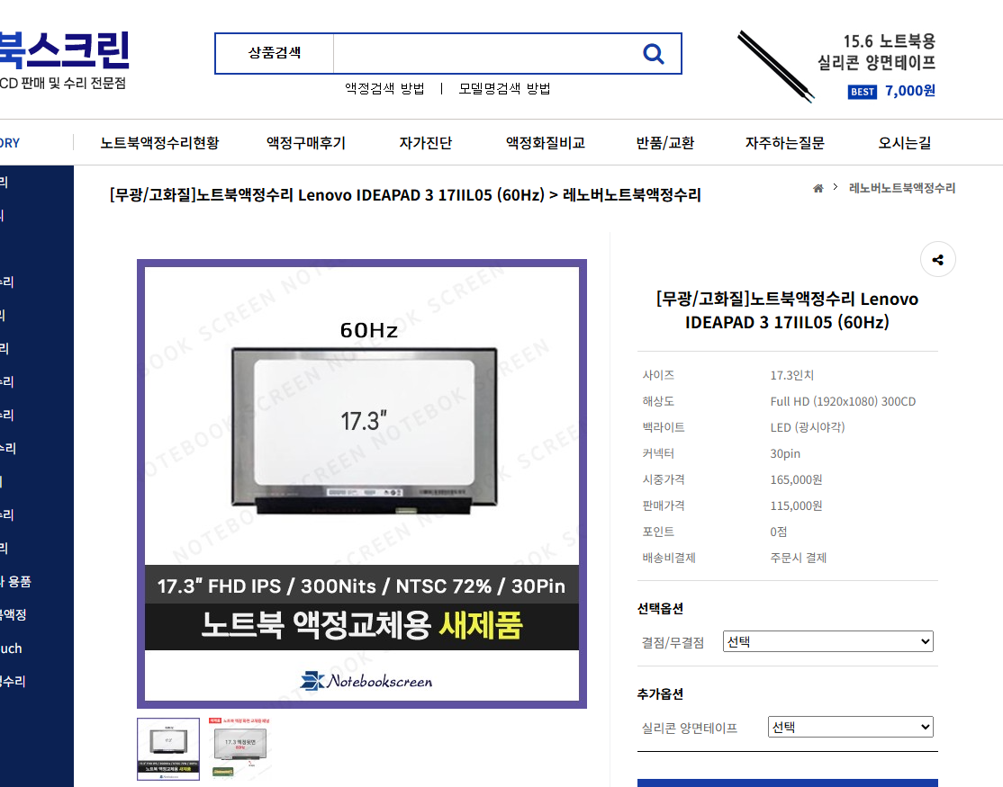Expand the 결점/무결점 option dropdown
1003x787 pixels.
[827, 641]
